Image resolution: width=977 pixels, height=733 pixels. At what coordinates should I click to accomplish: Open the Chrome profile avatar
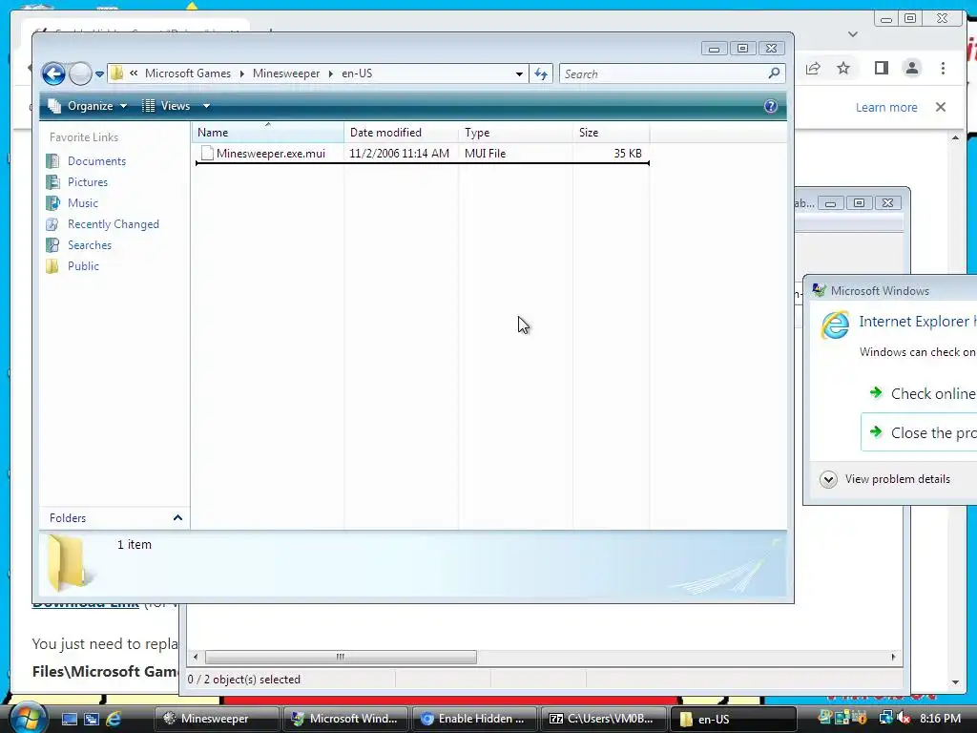(x=911, y=68)
